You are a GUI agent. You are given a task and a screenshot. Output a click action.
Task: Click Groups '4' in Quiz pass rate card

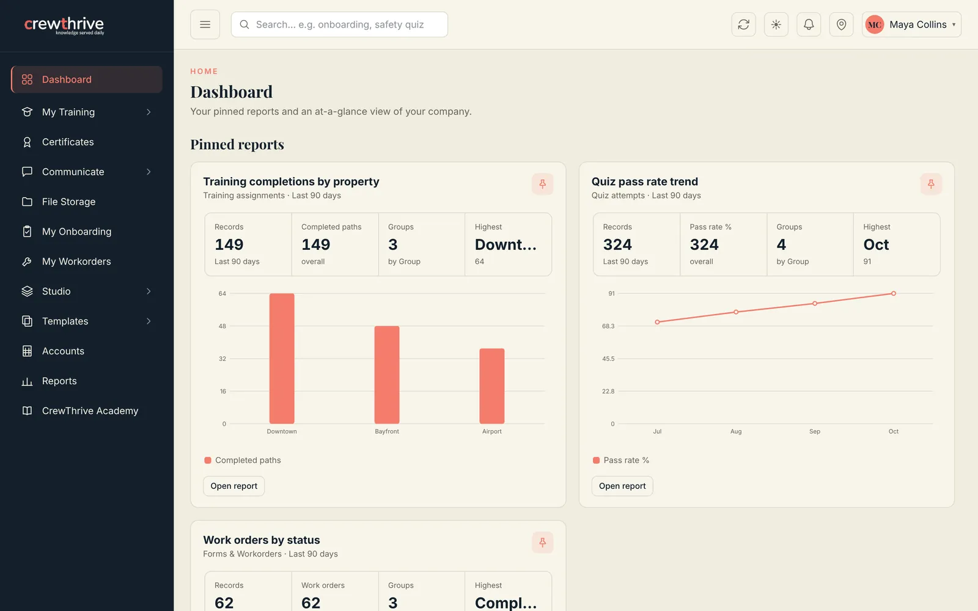[x=781, y=245]
